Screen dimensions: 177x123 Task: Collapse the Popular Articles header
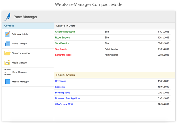(x=115, y=75)
